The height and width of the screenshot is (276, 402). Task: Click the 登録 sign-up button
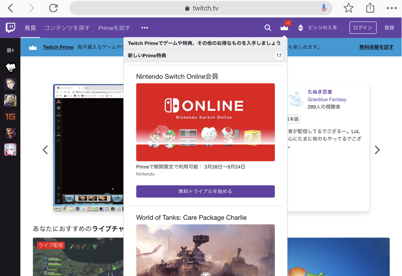coord(389,28)
